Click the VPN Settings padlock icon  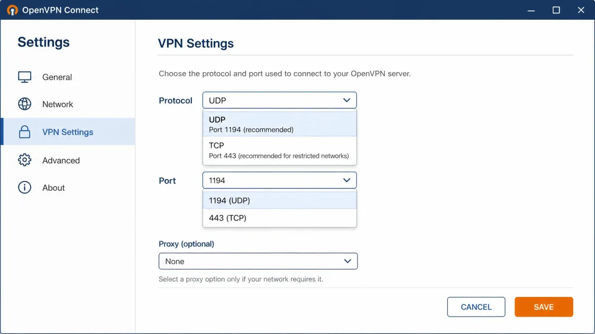pyautogui.click(x=24, y=132)
